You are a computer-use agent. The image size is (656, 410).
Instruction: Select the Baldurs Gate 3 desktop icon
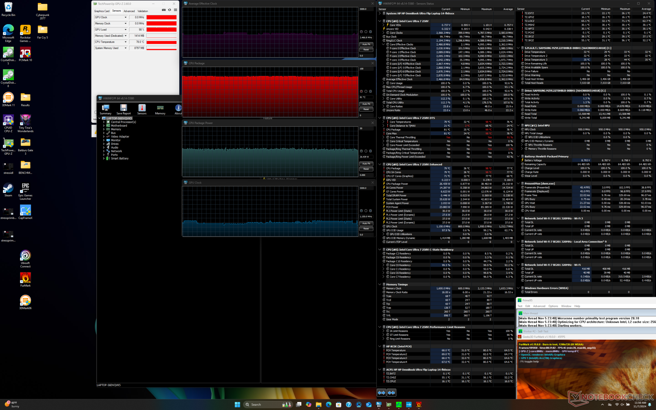(25, 147)
